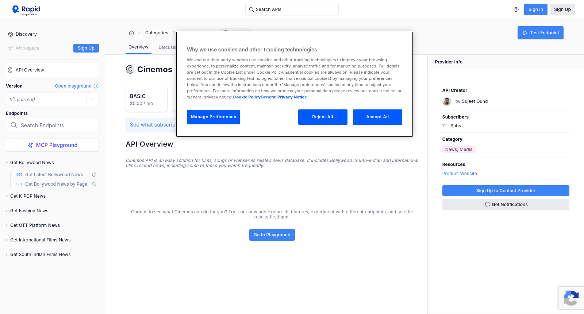Click the MCP Playground button
The width and height of the screenshot is (584, 314).
pyautogui.click(x=52, y=145)
